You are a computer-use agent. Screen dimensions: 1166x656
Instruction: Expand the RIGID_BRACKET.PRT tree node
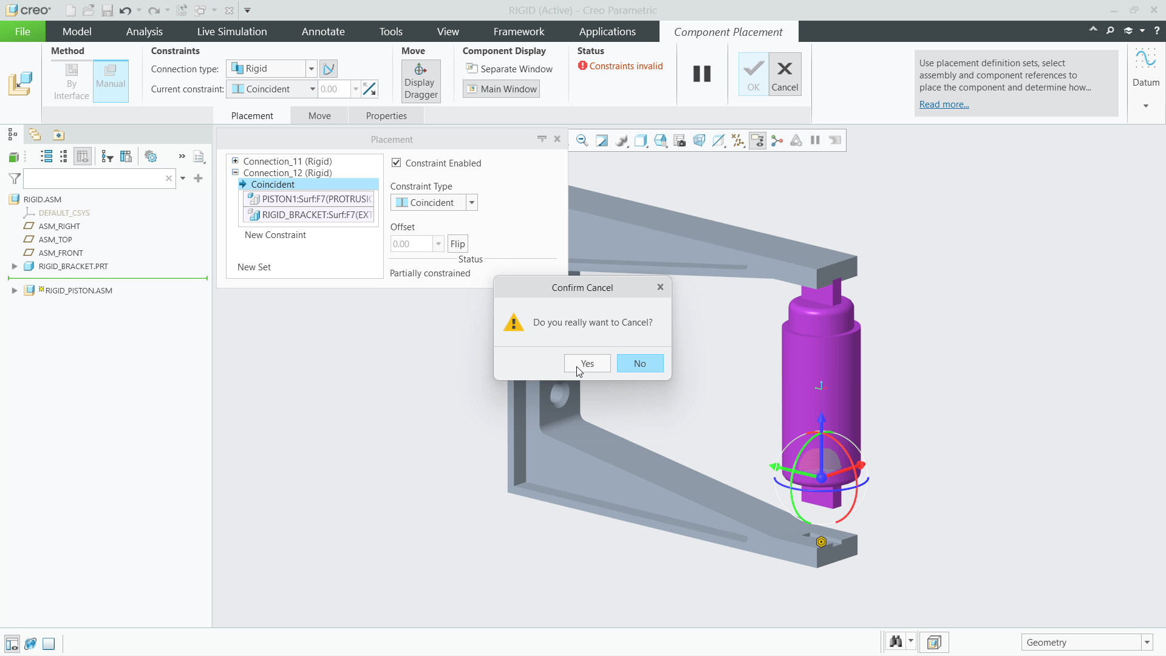tap(15, 266)
